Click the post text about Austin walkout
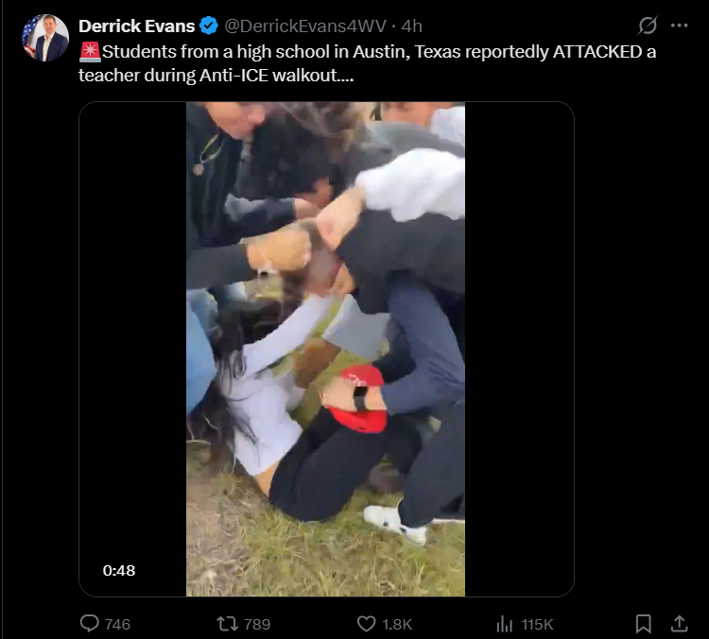 coord(367,63)
